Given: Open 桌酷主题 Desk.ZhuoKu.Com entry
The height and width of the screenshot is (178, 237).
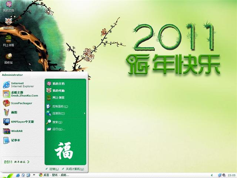Looking at the screenshot, I should pyautogui.click(x=20, y=94).
